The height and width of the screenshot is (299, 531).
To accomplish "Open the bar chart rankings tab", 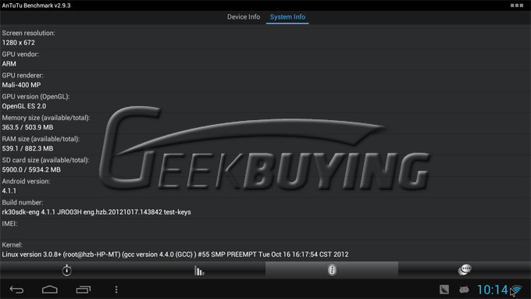I will pos(199,270).
